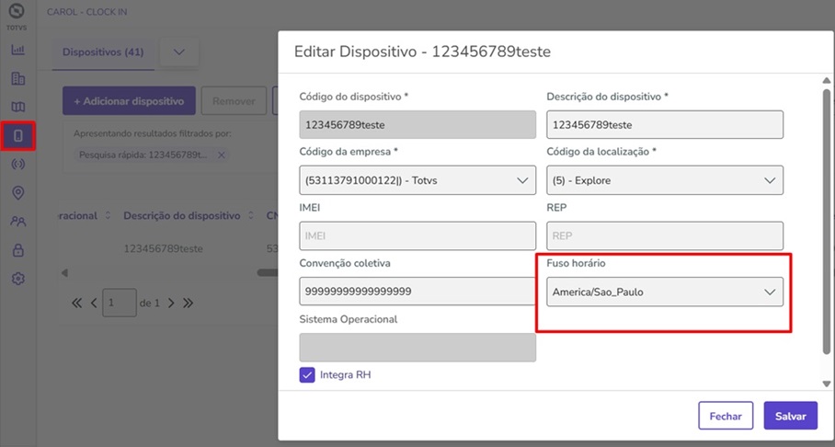The image size is (835, 447).
Task: Click the Sistema Operacional field
Action: click(417, 348)
